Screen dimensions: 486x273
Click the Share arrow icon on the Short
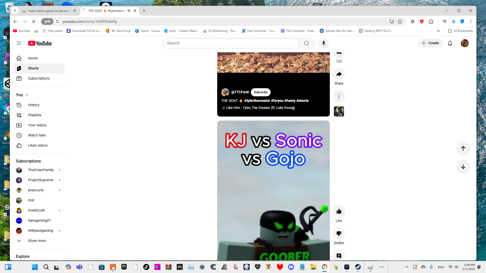click(339, 74)
